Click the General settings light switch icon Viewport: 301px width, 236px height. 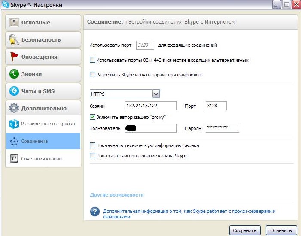click(14, 22)
